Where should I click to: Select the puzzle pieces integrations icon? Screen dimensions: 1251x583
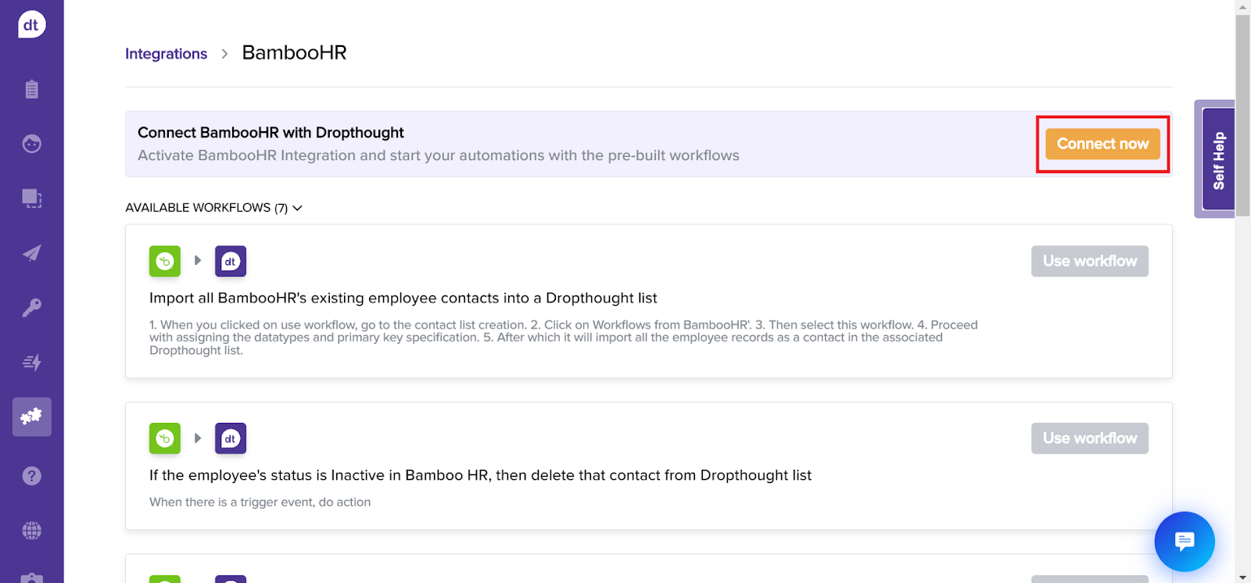(x=31, y=417)
